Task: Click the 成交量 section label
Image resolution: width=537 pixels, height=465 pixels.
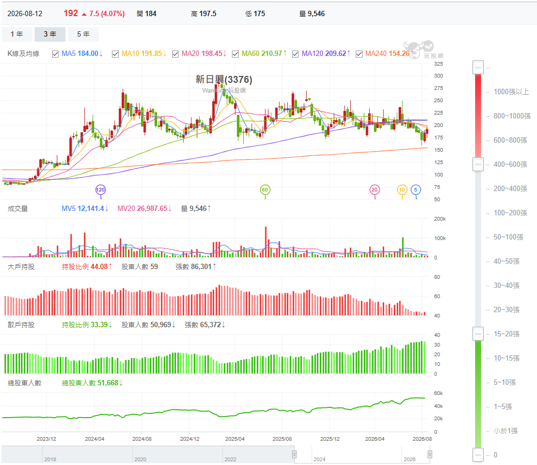Action: click(x=18, y=209)
